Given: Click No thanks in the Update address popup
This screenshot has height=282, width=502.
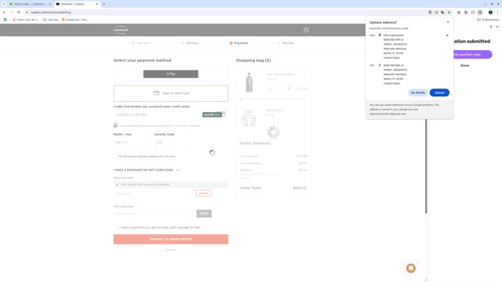Looking at the screenshot, I should pyautogui.click(x=418, y=92).
